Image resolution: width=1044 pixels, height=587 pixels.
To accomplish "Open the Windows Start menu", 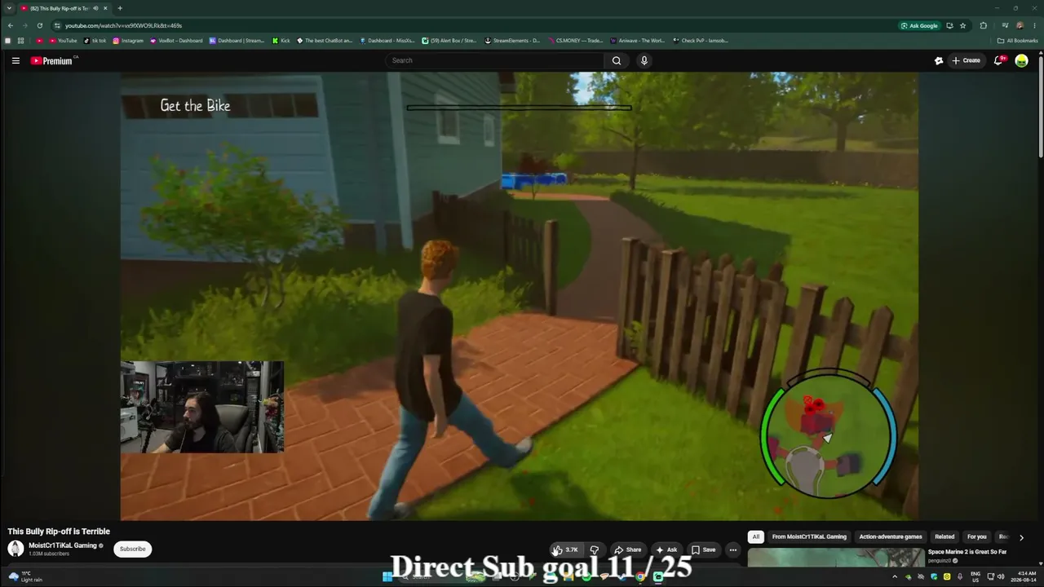I will coord(387,577).
